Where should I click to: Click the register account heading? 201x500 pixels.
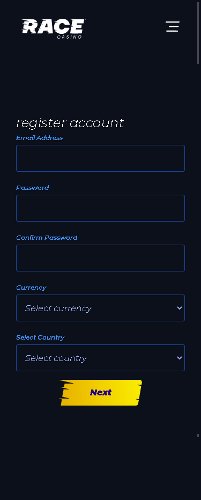[70, 123]
